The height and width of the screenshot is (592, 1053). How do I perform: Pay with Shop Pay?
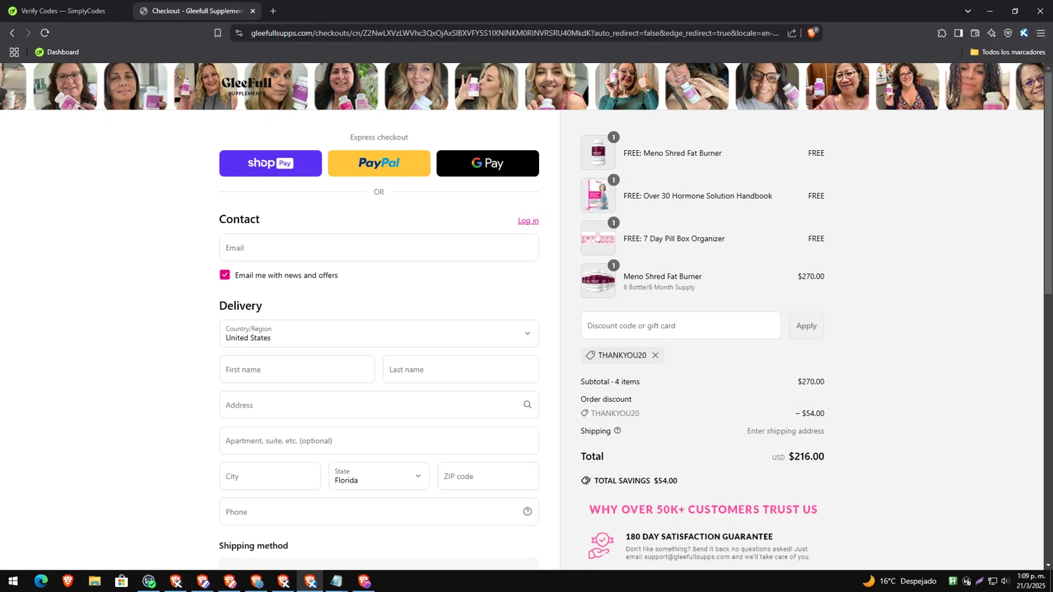pos(270,163)
